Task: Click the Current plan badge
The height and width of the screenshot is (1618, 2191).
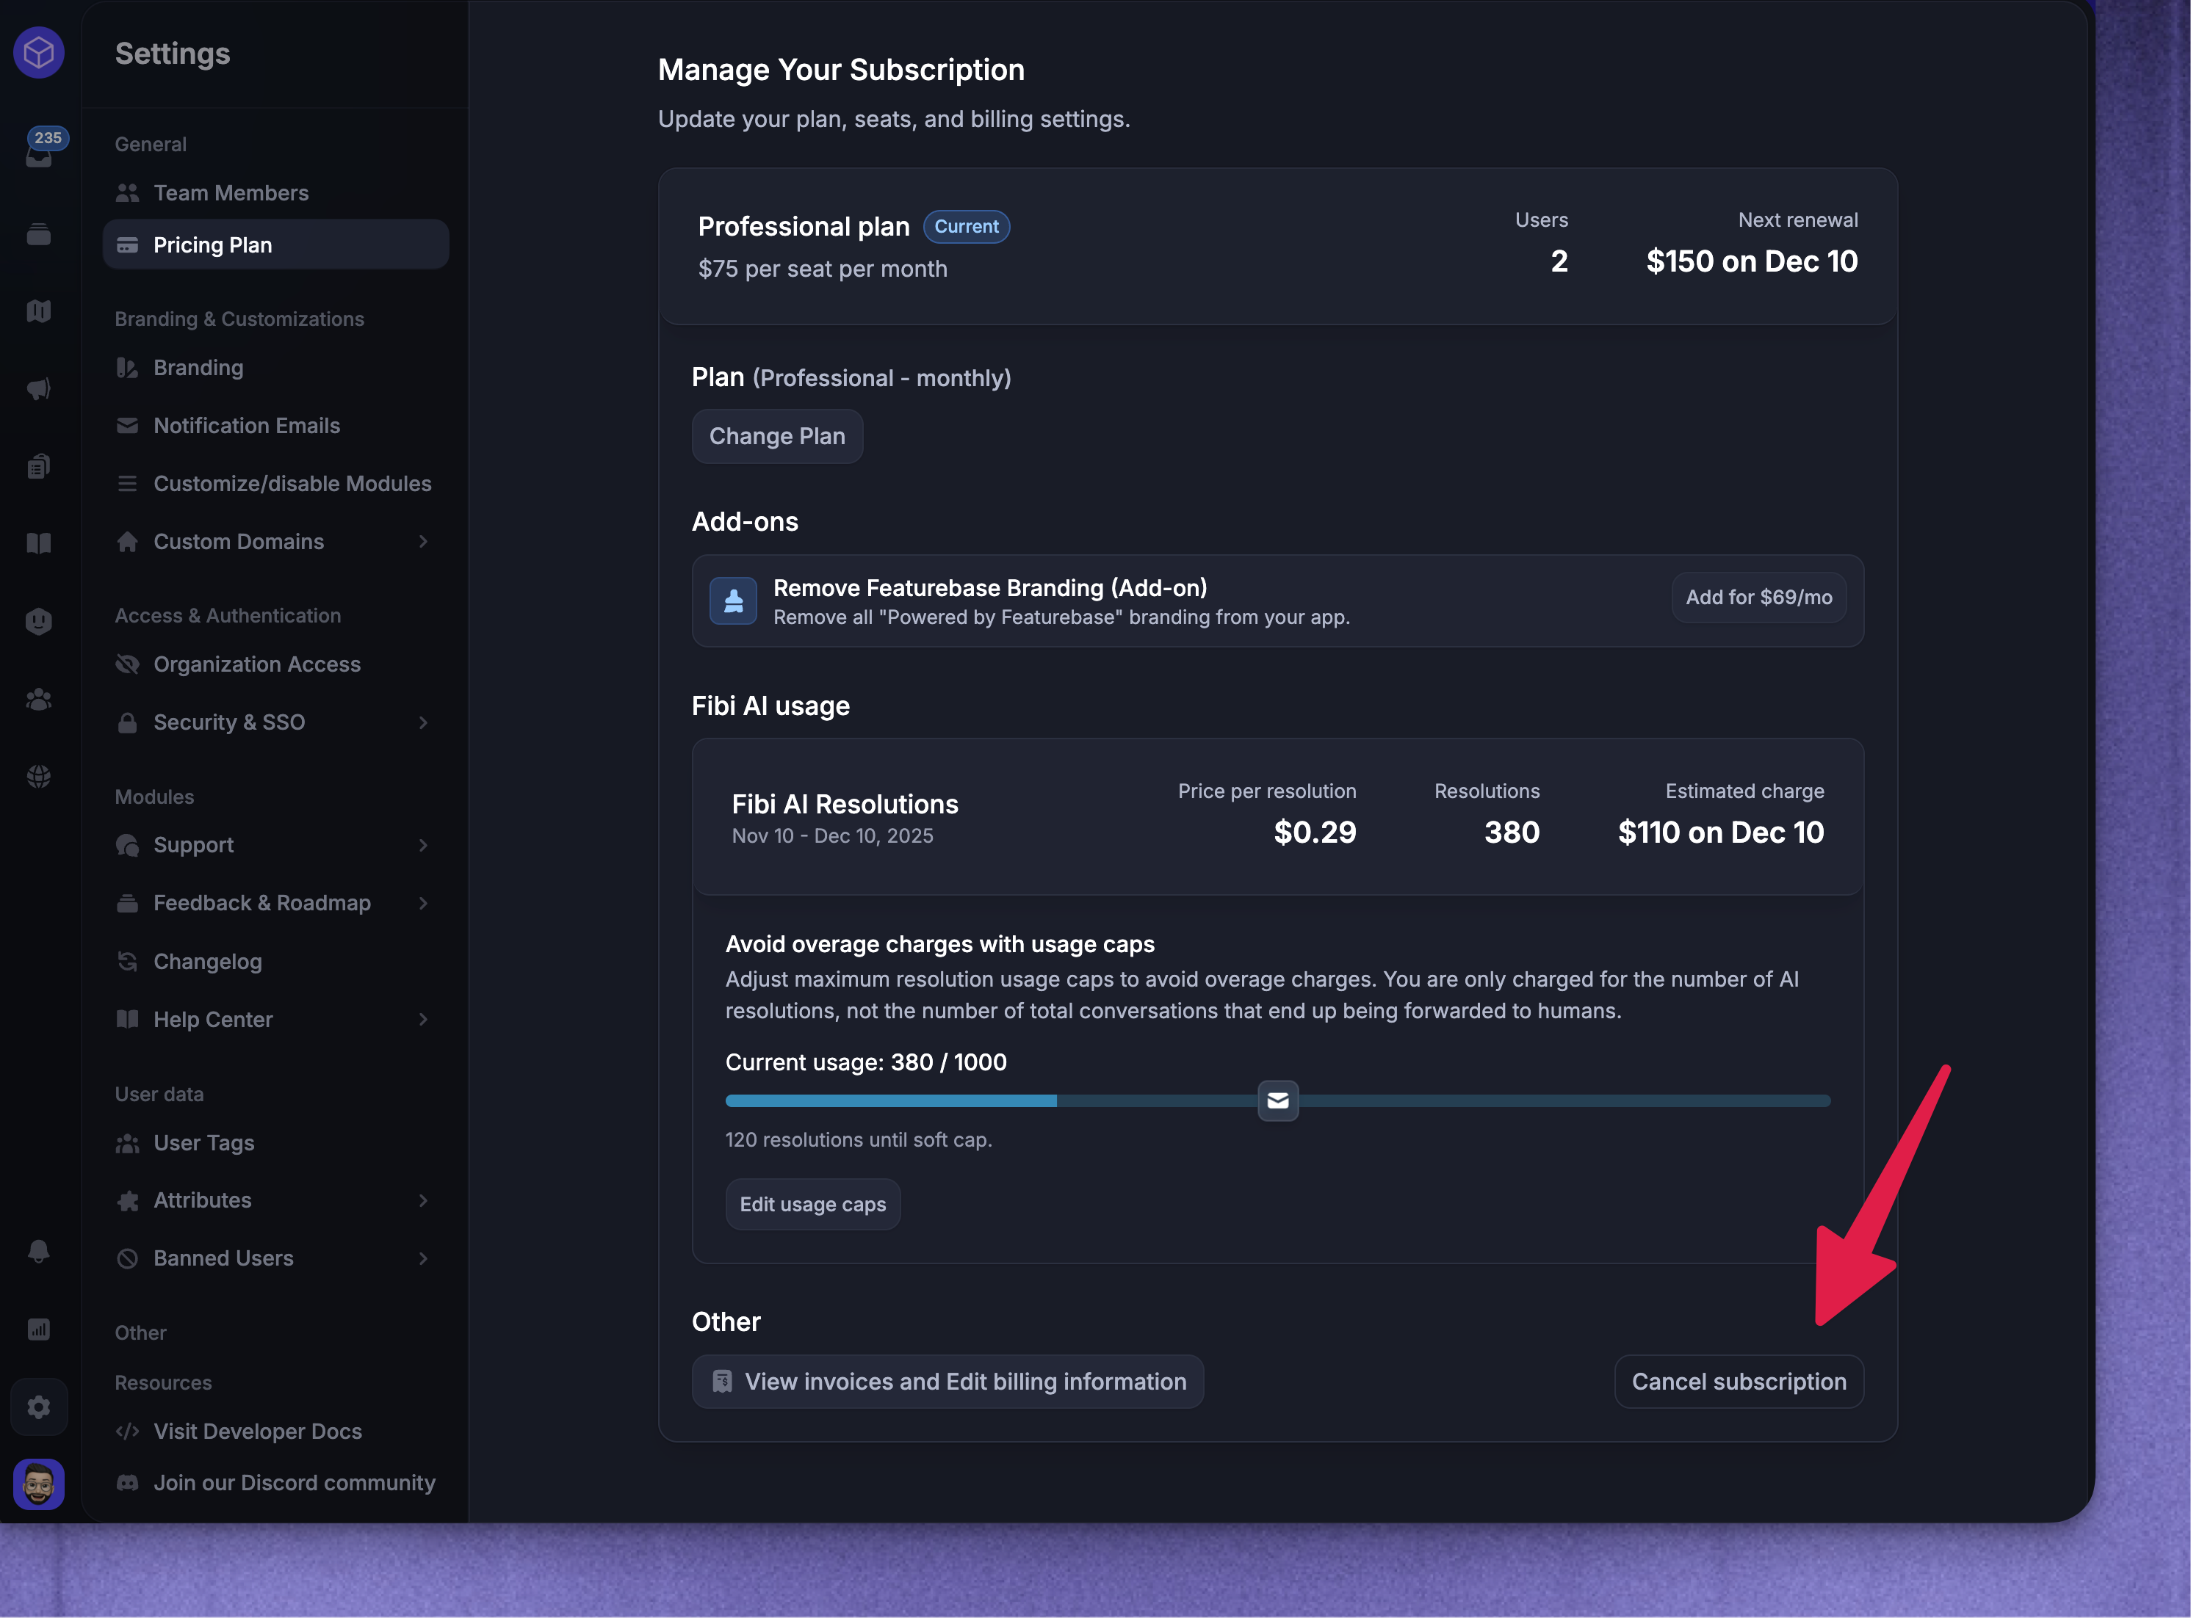Action: pyautogui.click(x=966, y=226)
